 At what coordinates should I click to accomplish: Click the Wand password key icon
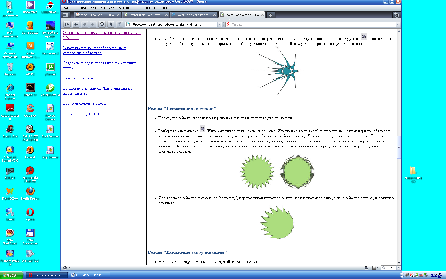(120, 24)
